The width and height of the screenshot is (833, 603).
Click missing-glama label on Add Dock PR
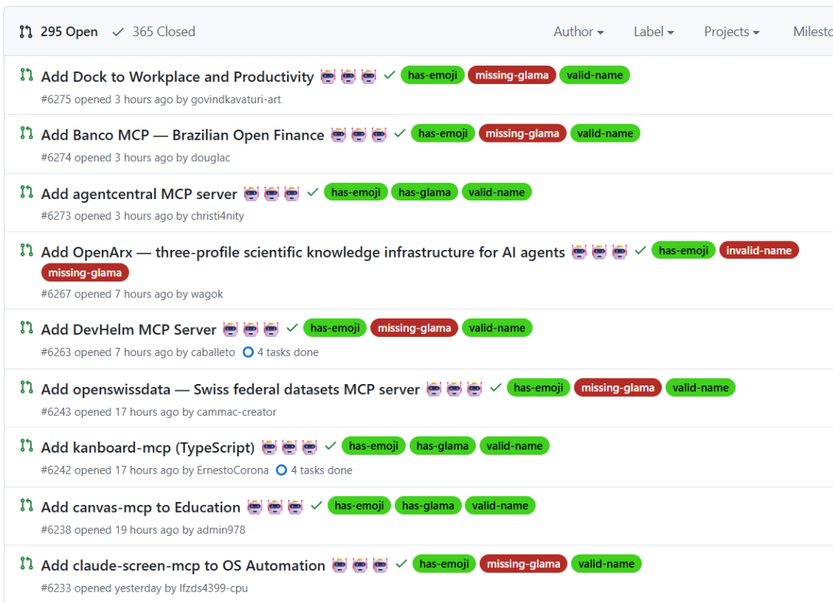point(512,75)
